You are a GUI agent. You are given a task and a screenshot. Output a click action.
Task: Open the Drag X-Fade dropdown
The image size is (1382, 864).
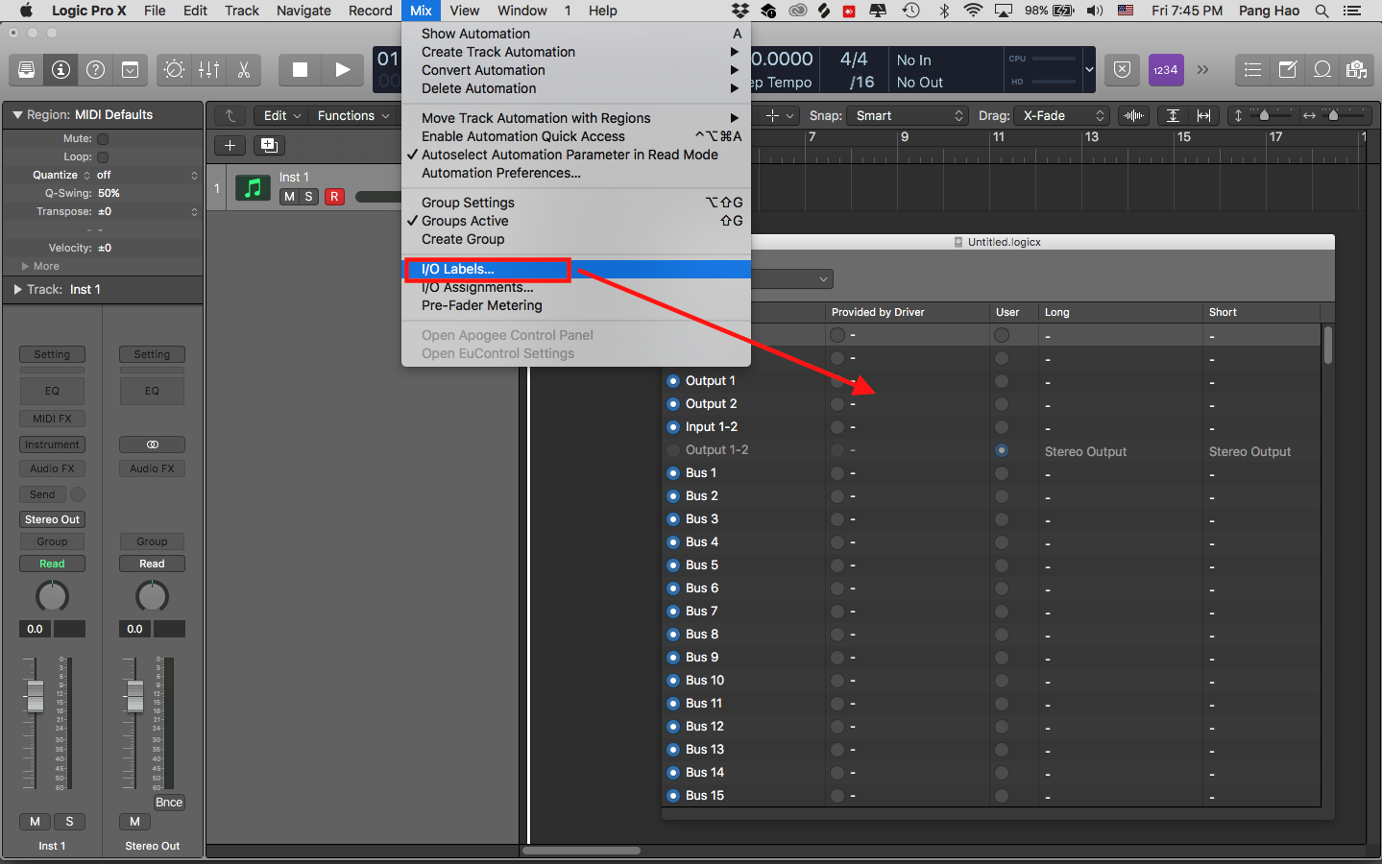click(1062, 115)
